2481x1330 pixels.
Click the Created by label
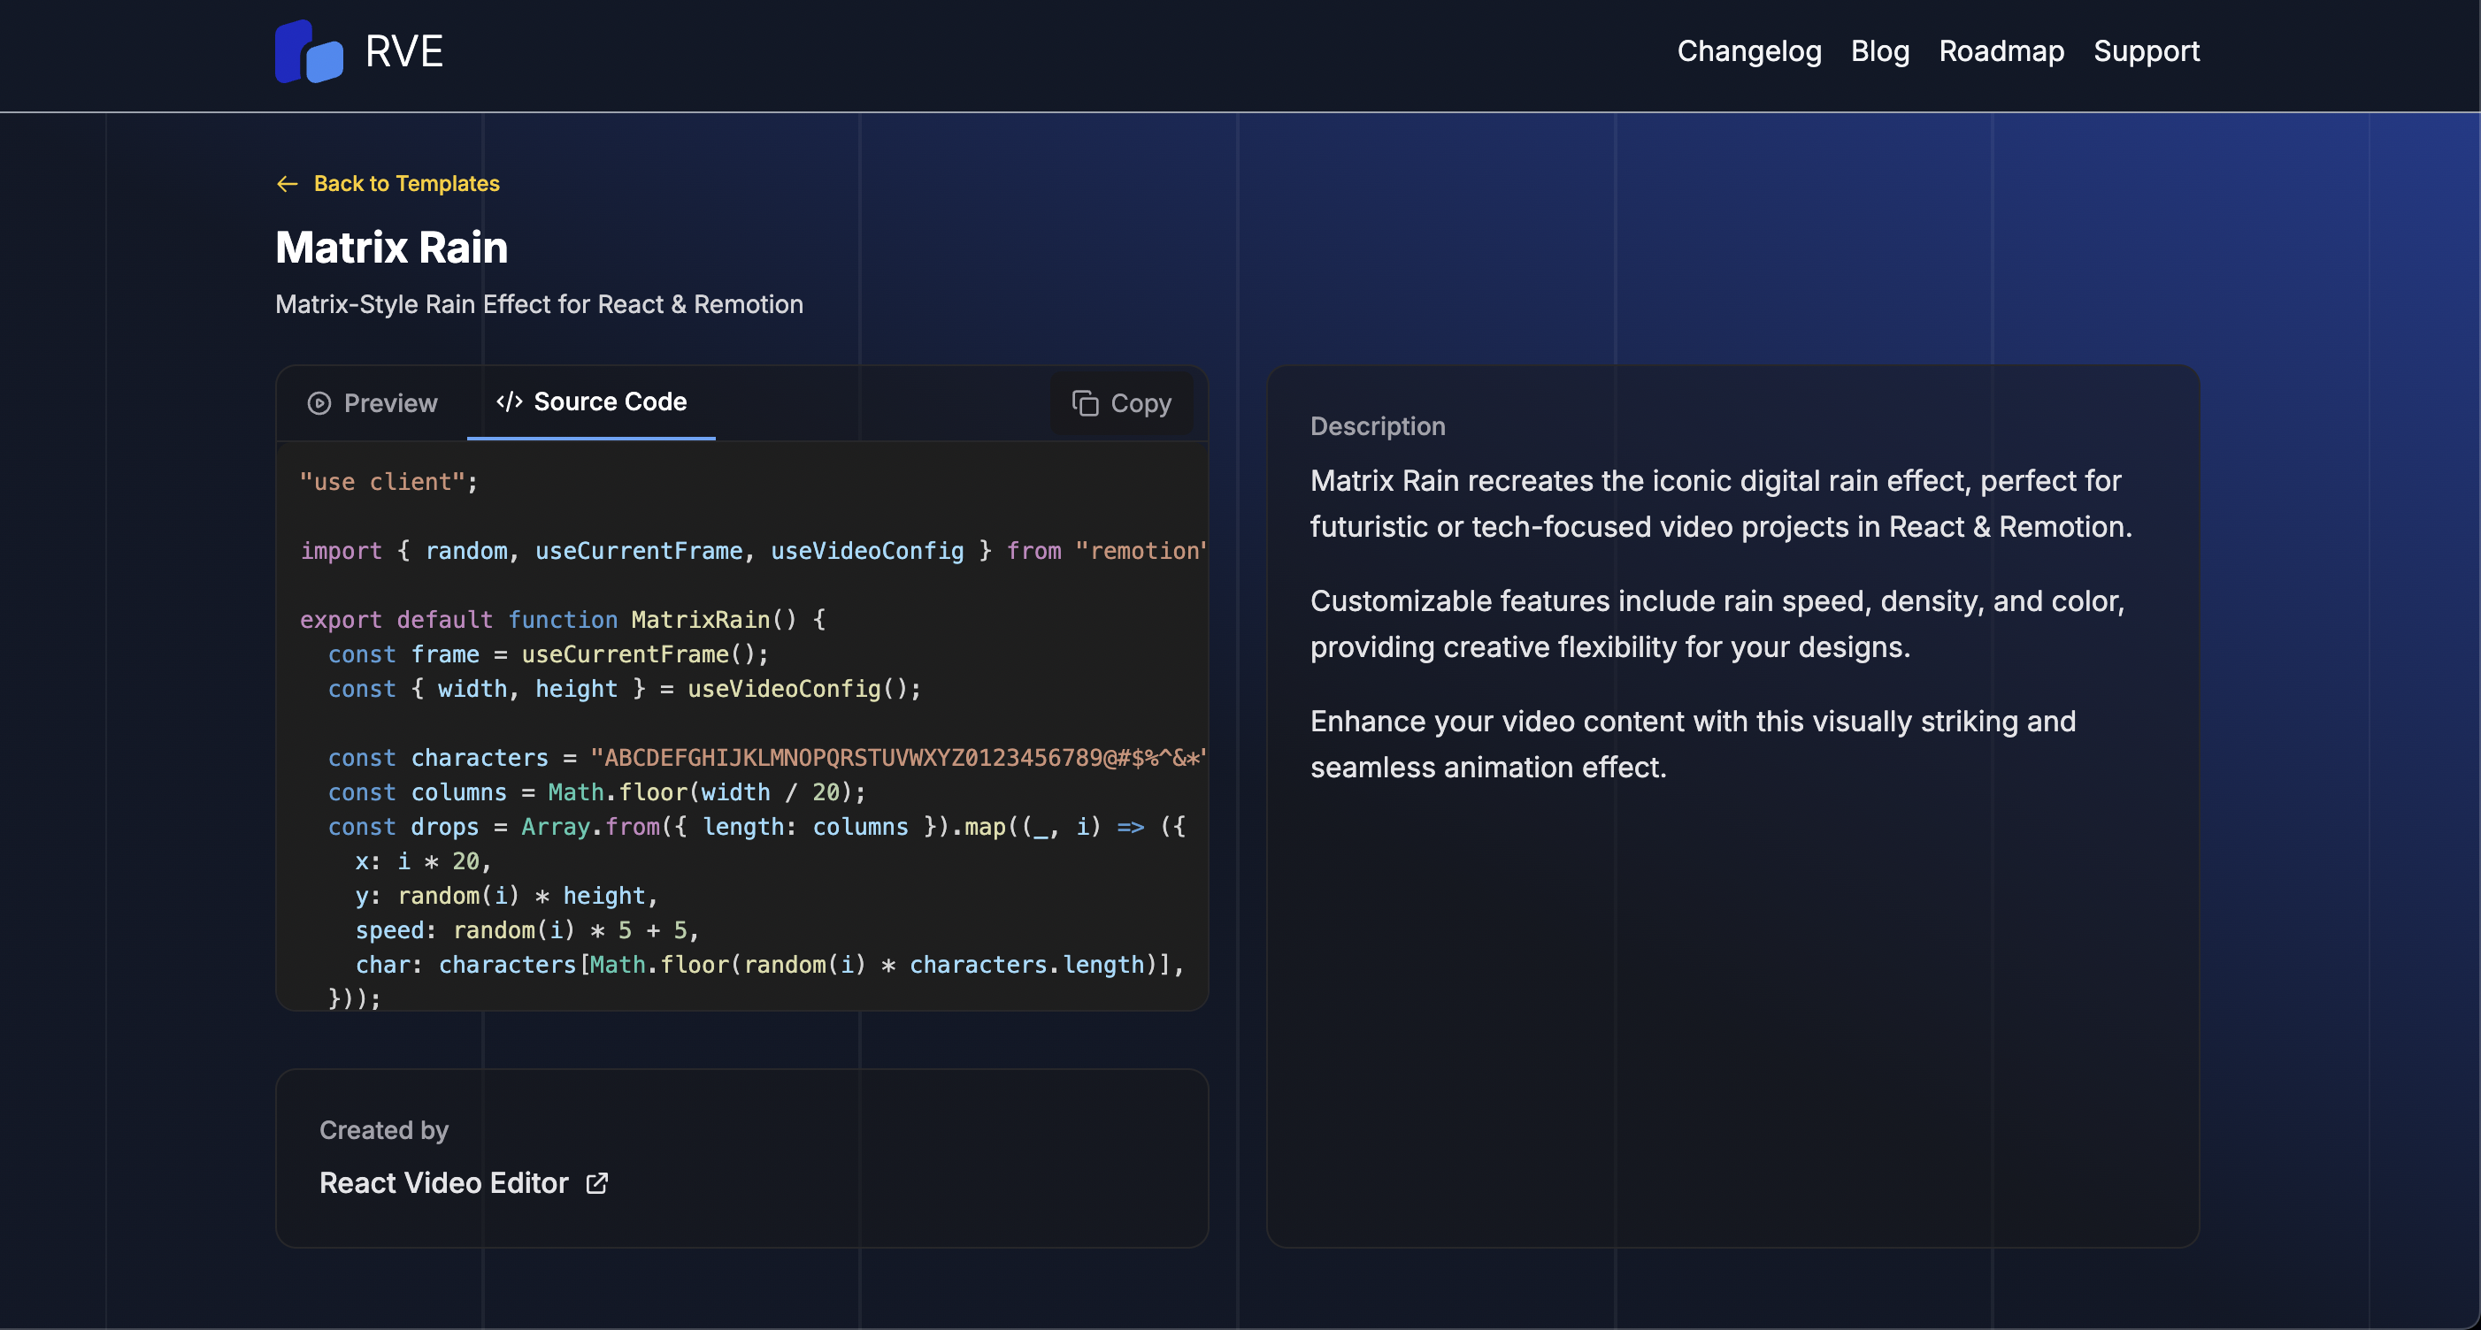[383, 1130]
